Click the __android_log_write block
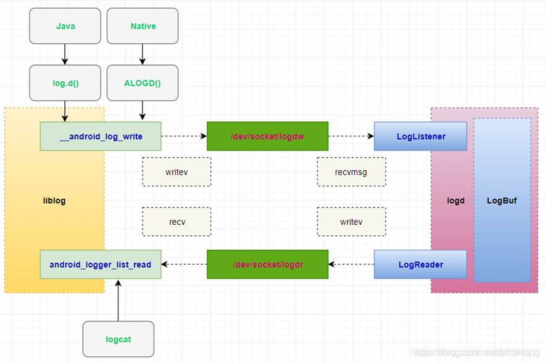 pos(100,136)
